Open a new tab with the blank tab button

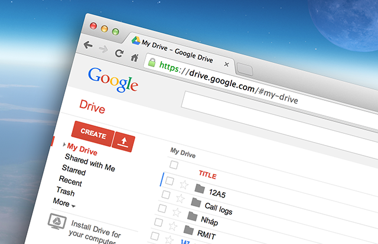pyautogui.click(x=245, y=69)
